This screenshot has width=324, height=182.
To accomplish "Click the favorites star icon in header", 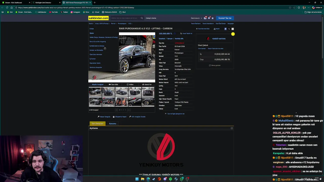I will 213,18.
